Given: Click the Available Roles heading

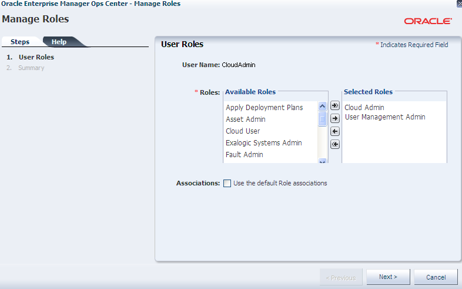Looking at the screenshot, I should 250,92.
